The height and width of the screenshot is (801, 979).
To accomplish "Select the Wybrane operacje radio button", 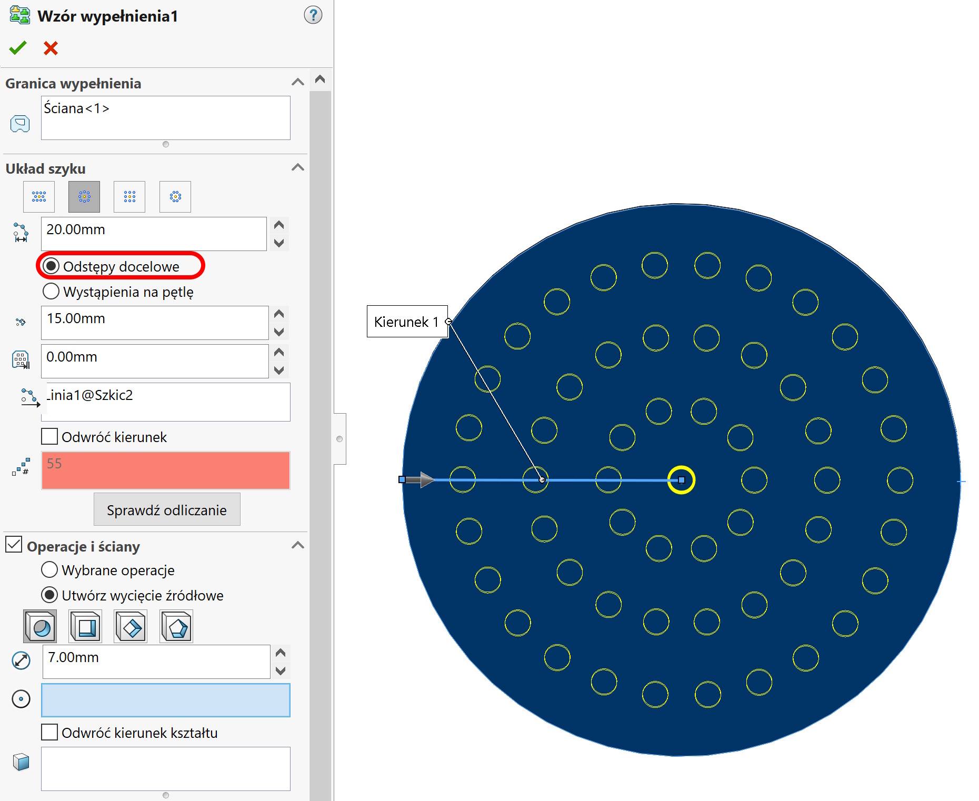I will tap(49, 569).
